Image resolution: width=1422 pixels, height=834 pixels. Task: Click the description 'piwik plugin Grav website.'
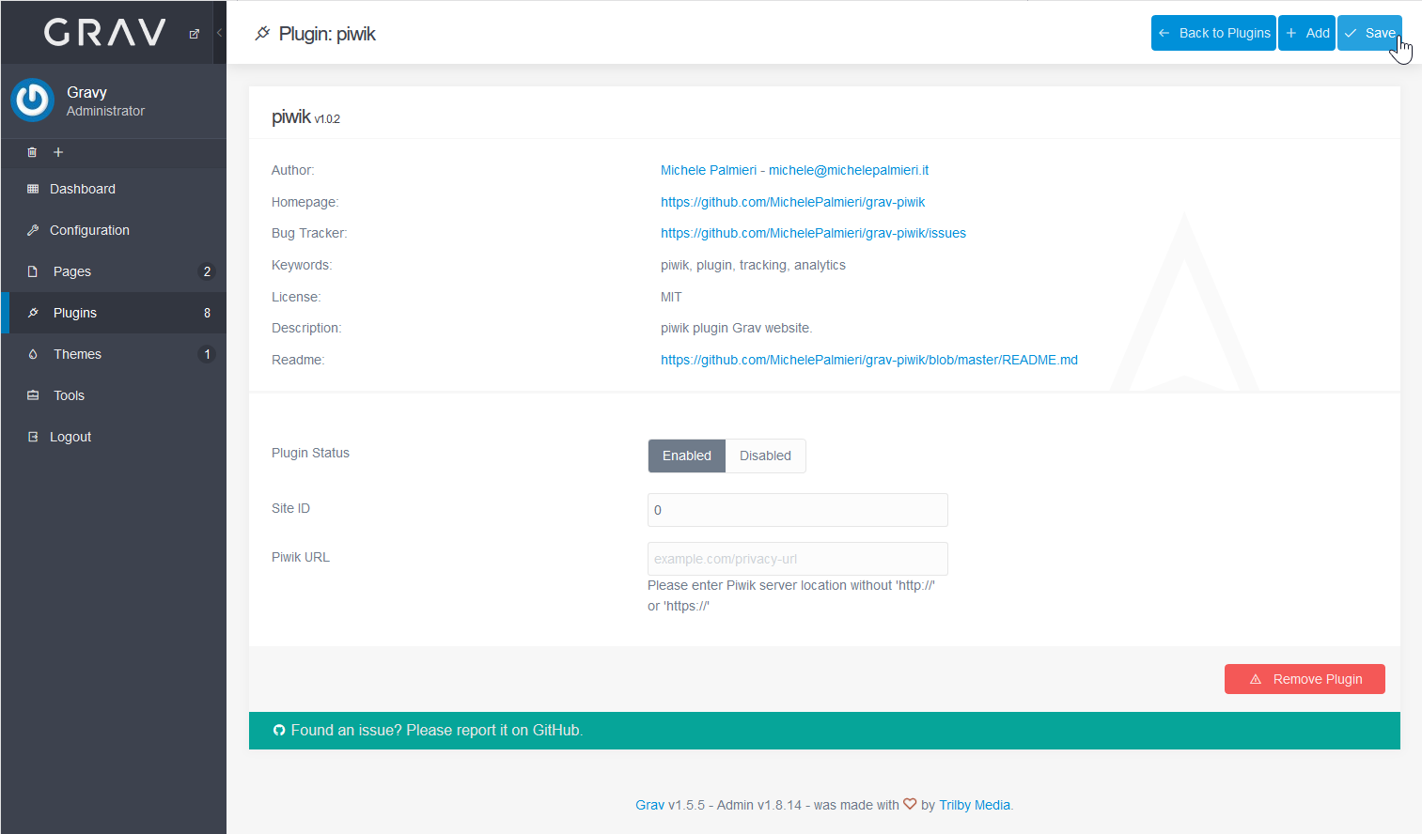click(x=736, y=328)
